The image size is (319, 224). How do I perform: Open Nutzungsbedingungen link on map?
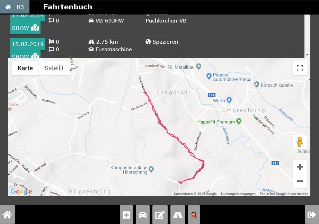(238, 194)
